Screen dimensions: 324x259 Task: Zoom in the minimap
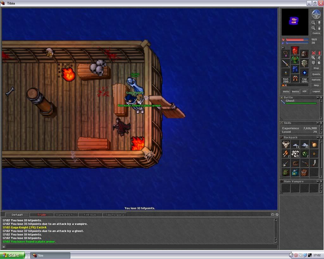(314, 28)
